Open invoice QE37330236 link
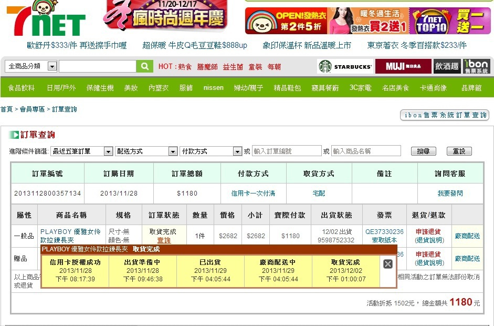 384,232
